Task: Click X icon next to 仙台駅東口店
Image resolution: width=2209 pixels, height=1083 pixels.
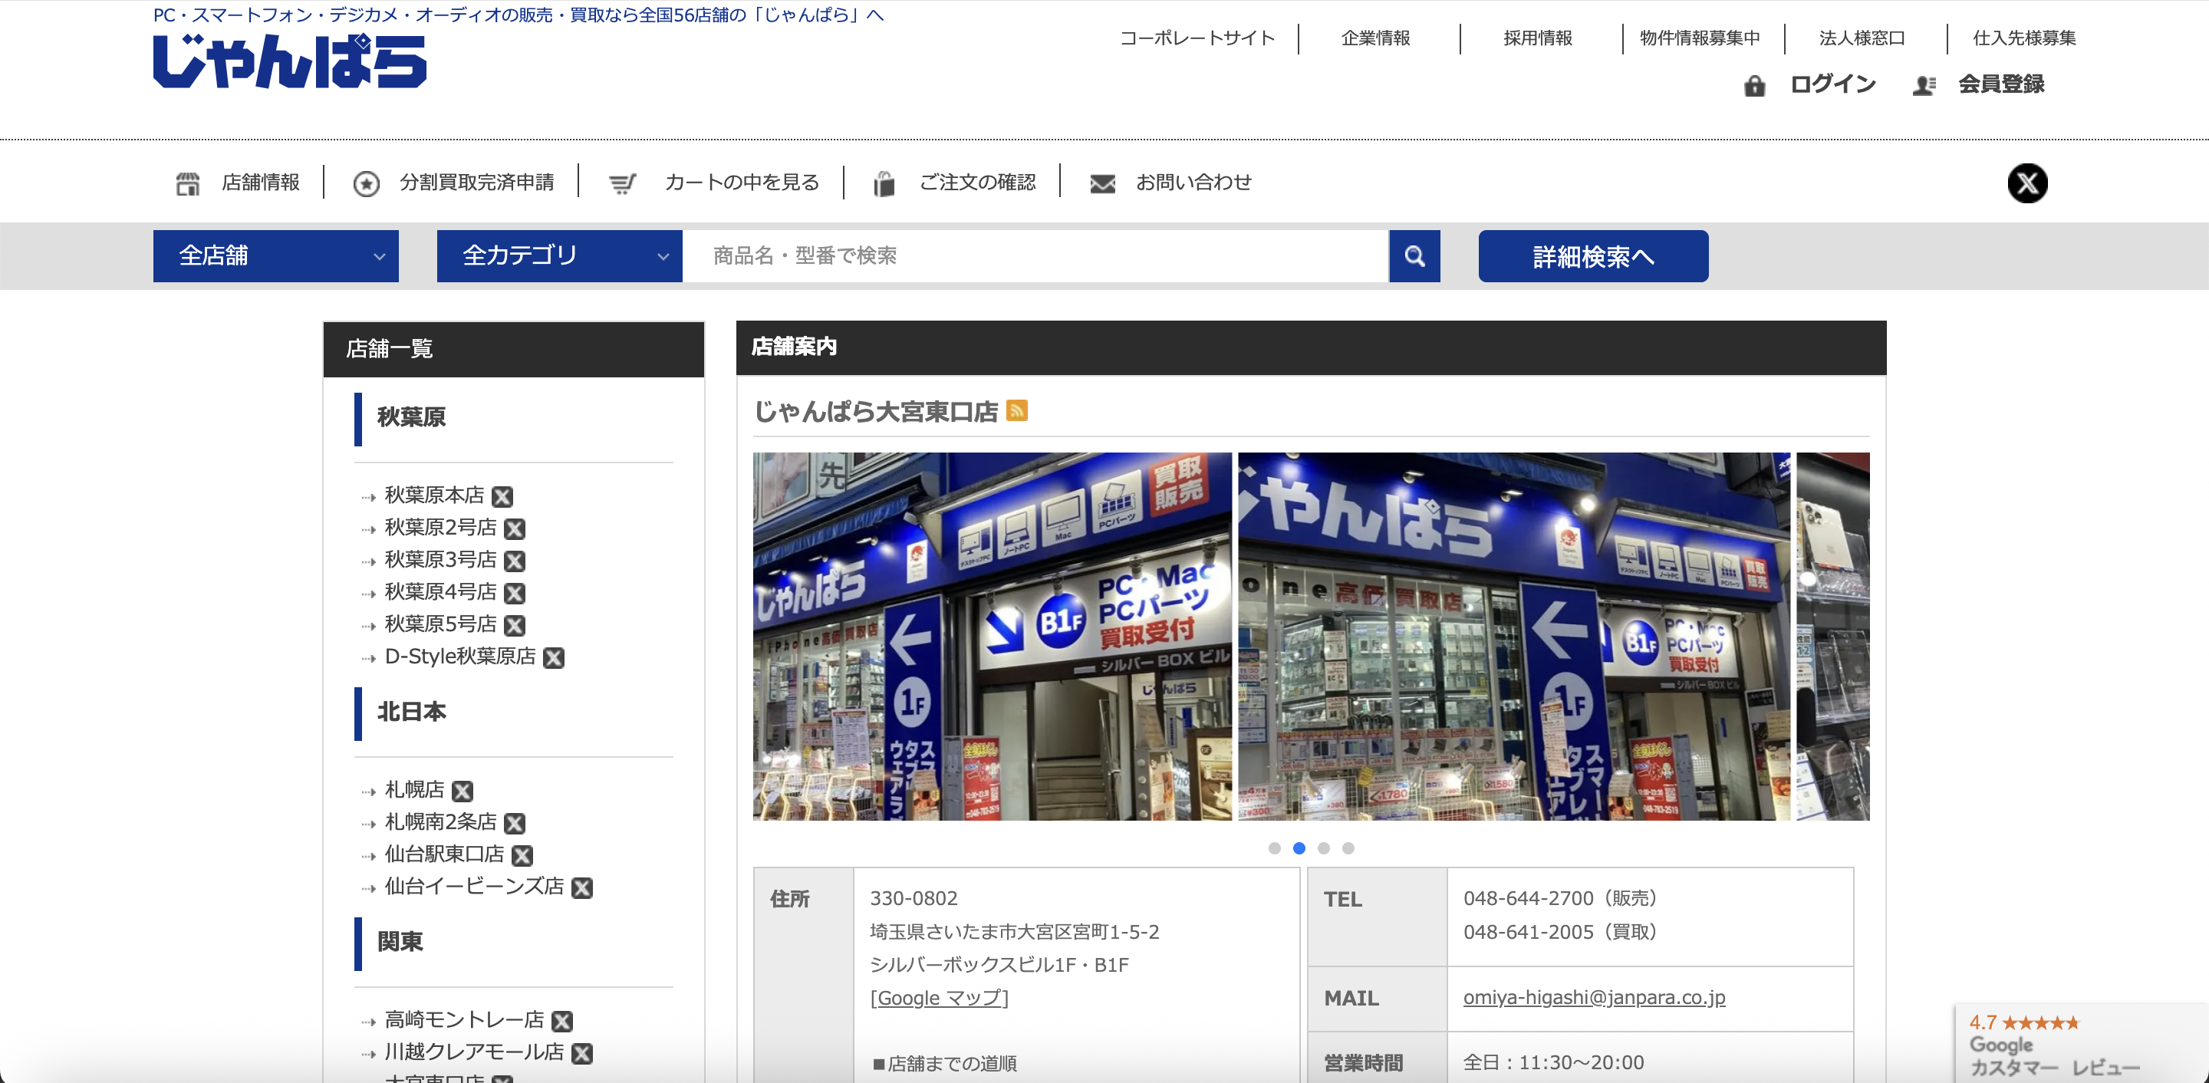Action: (x=522, y=855)
